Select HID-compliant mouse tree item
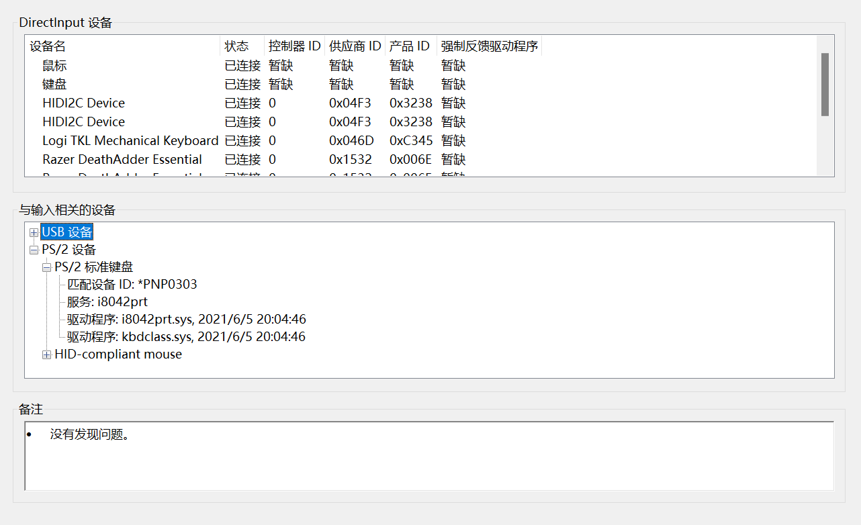The width and height of the screenshot is (861, 525). point(118,354)
